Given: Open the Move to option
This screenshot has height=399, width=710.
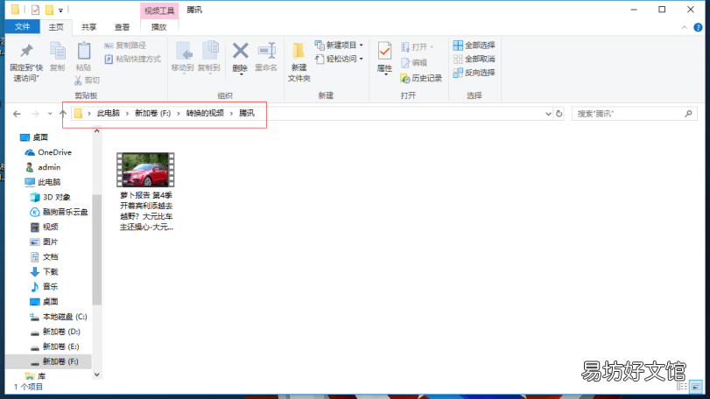Looking at the screenshot, I should tap(183, 57).
